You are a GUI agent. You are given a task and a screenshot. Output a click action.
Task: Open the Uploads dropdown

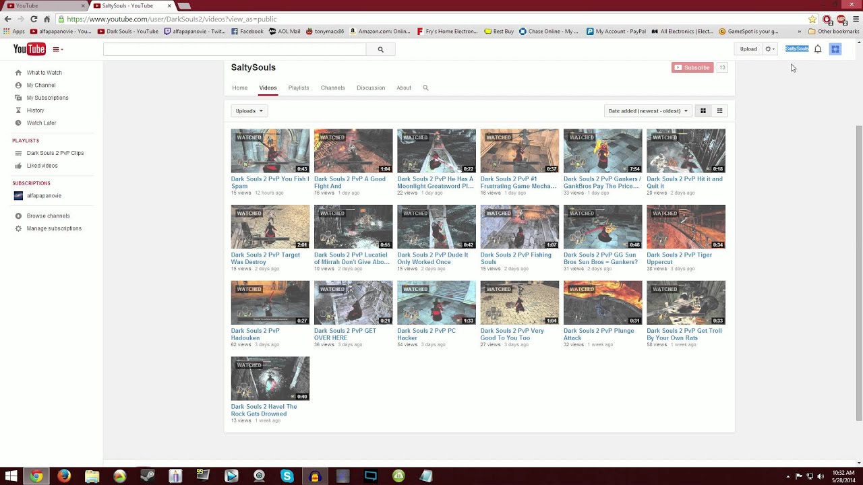click(249, 111)
